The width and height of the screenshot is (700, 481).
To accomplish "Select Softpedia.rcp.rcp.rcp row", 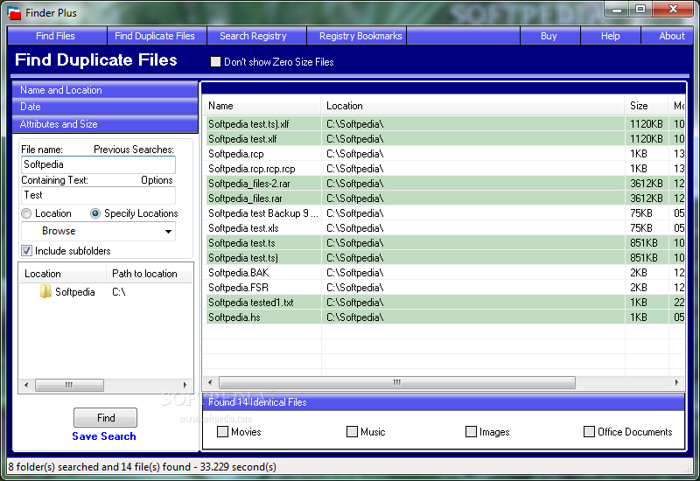I will (x=445, y=169).
